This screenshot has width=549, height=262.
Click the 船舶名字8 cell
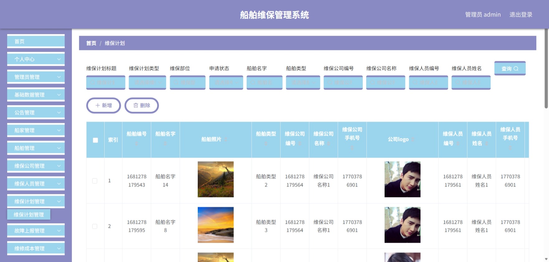(165, 226)
